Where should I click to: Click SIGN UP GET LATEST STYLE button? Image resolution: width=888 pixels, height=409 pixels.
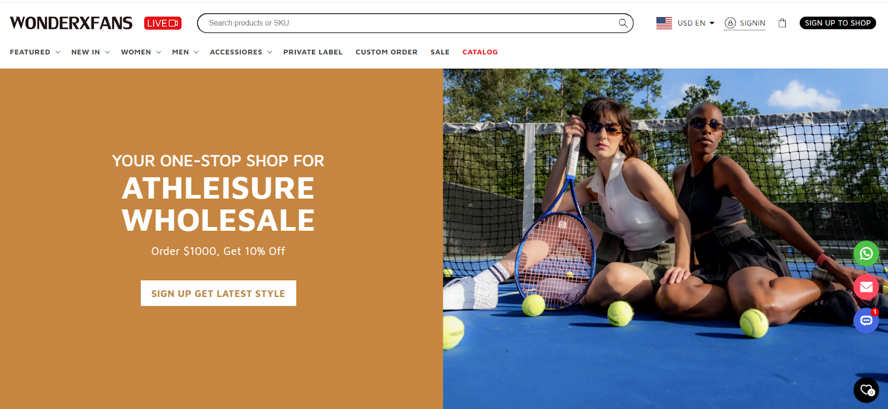[x=218, y=293]
